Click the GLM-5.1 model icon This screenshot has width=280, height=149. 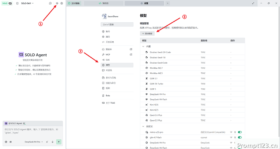tap(147, 79)
